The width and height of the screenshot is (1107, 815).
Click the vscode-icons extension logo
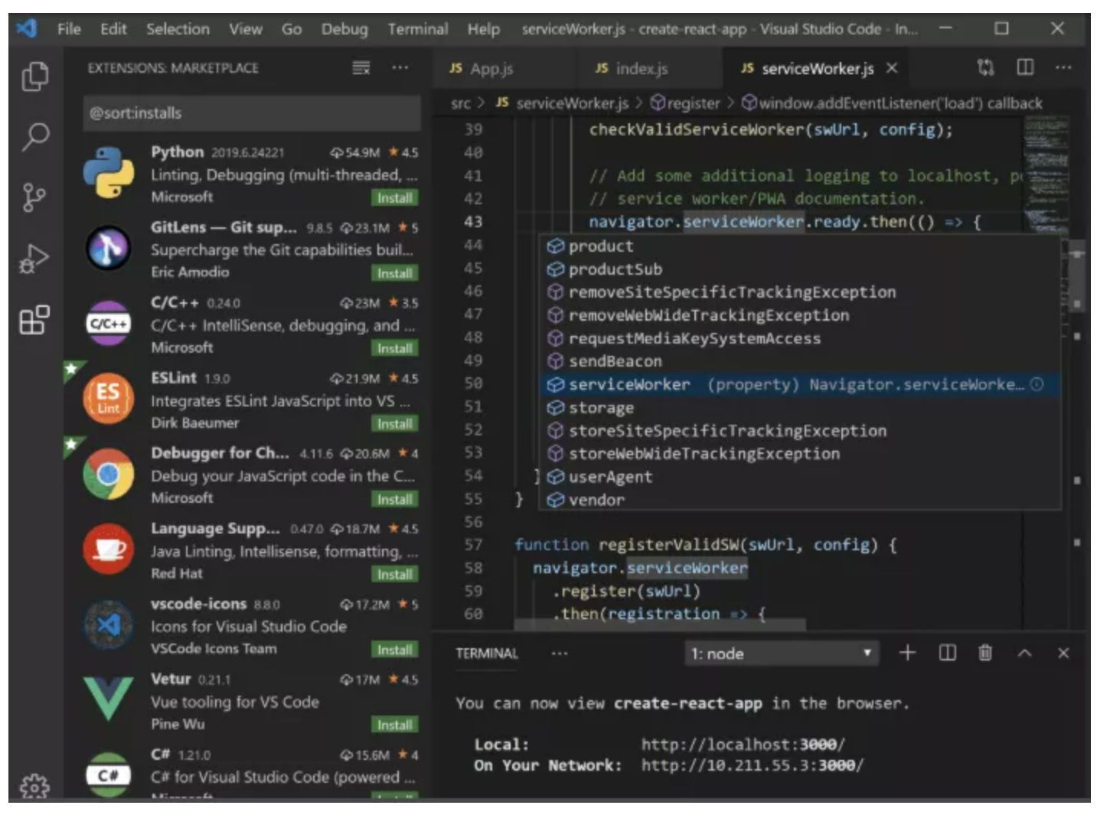tap(109, 624)
